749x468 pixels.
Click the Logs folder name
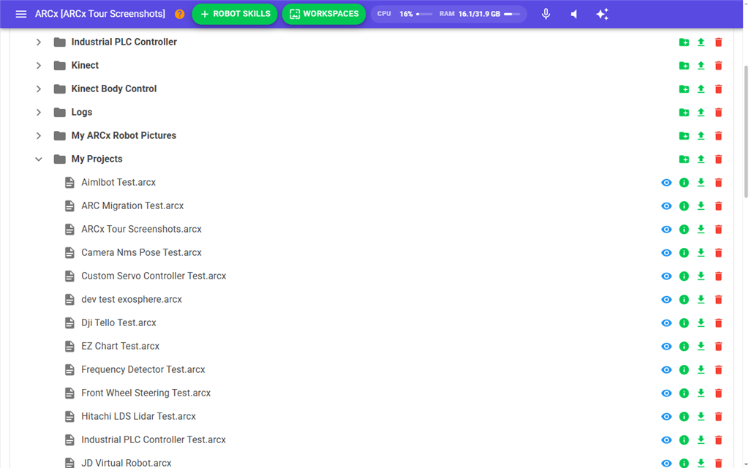[x=82, y=112]
